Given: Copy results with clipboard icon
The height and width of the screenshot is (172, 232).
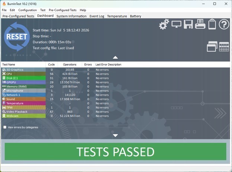Looking at the screenshot, I should pyautogui.click(x=212, y=24).
